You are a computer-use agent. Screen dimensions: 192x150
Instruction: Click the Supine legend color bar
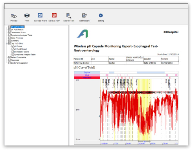click(87, 72)
